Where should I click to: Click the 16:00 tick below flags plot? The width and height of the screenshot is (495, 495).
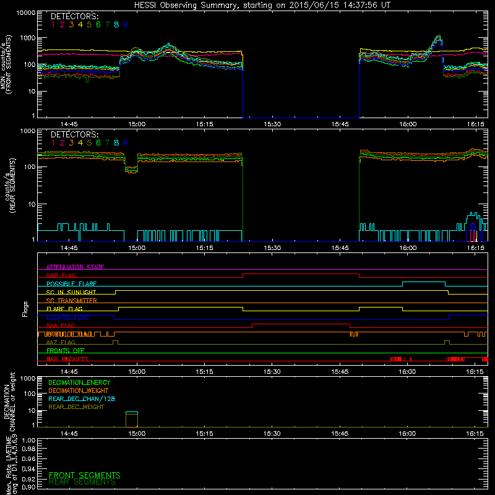click(x=407, y=372)
